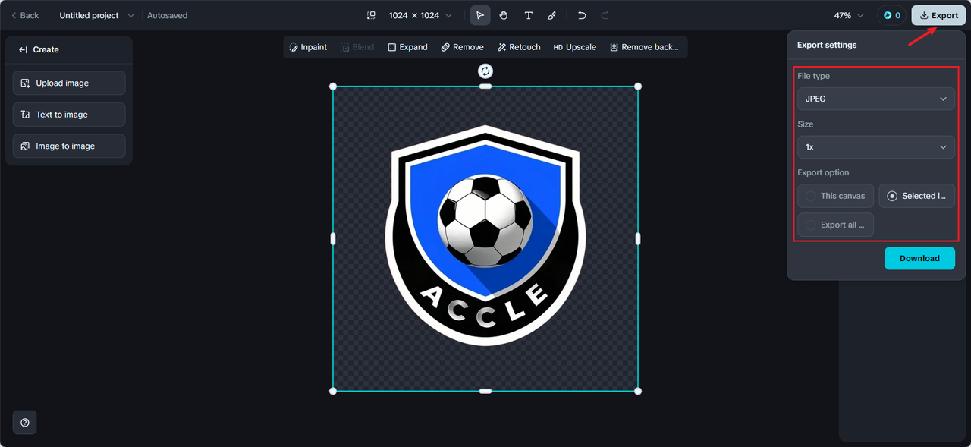Choose Selected layers export option
This screenshot has width=971, height=447.
(x=917, y=196)
